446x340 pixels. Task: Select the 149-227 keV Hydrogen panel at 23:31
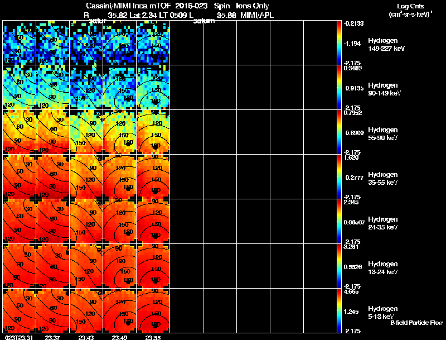(20, 43)
